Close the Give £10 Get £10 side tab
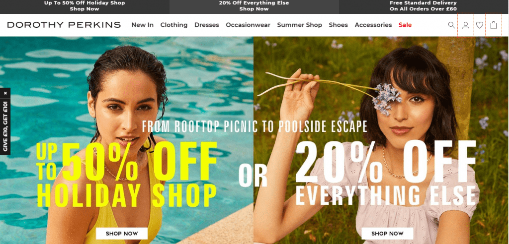 coord(5,93)
